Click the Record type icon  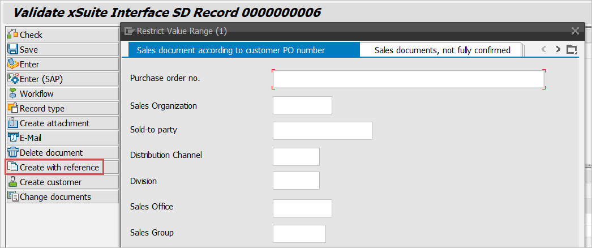pos(13,109)
